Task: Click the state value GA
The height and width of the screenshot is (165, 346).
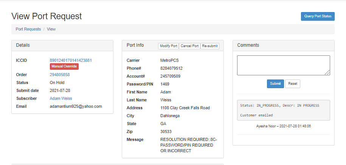Action: click(x=163, y=124)
